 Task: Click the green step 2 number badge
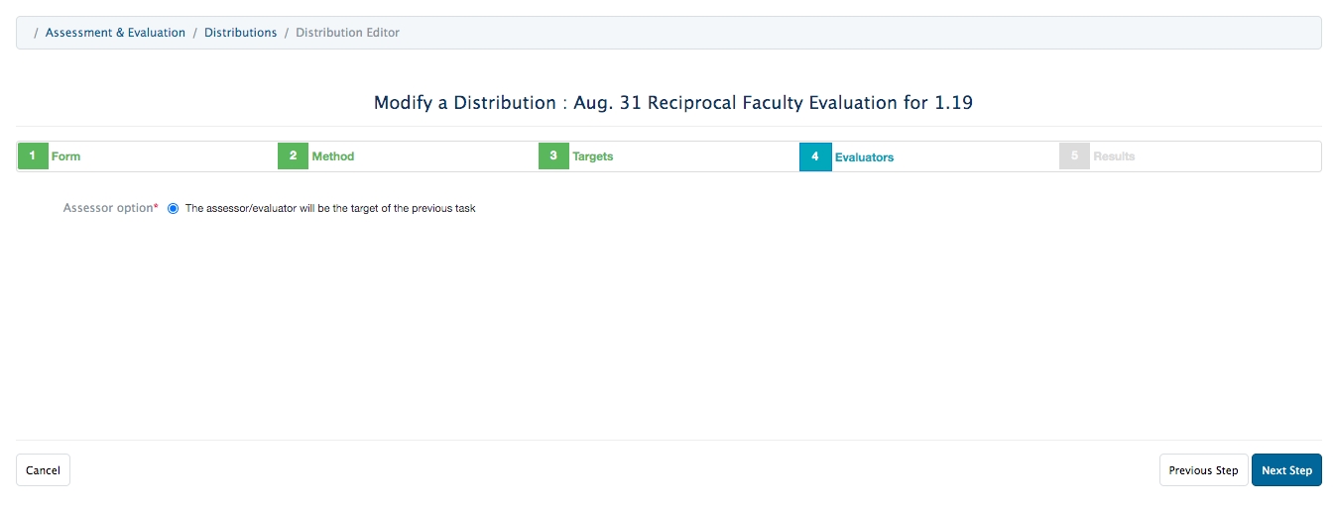(x=293, y=156)
